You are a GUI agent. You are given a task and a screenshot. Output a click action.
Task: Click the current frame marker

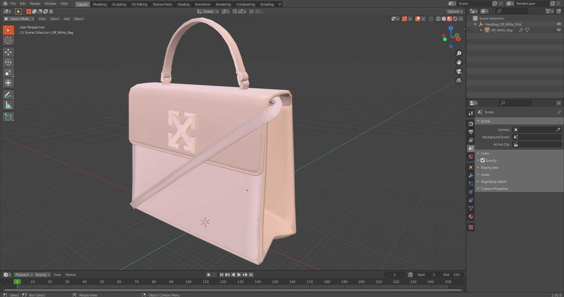(17, 282)
